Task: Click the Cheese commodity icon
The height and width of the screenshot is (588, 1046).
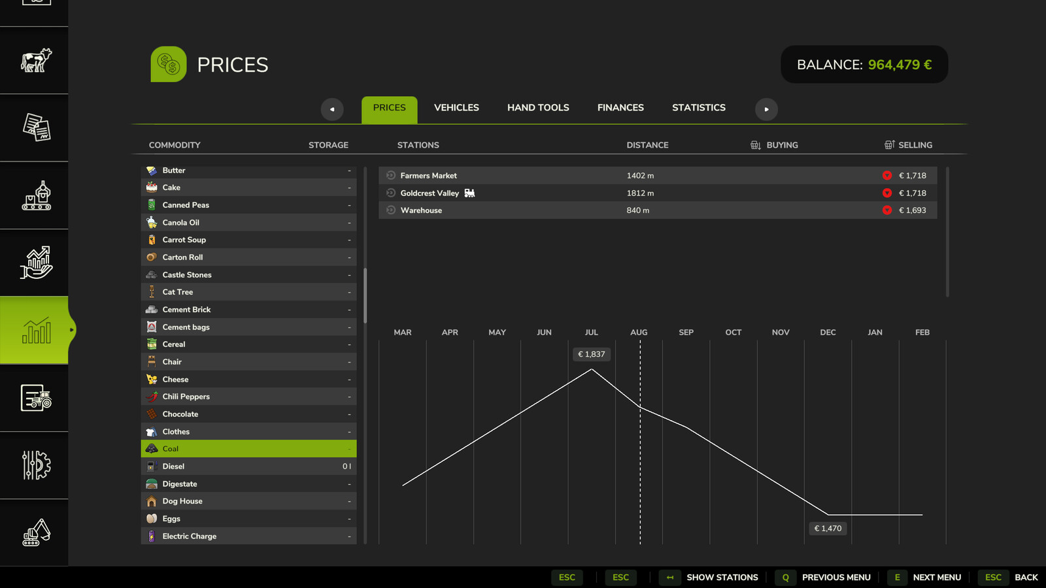Action: [152, 379]
